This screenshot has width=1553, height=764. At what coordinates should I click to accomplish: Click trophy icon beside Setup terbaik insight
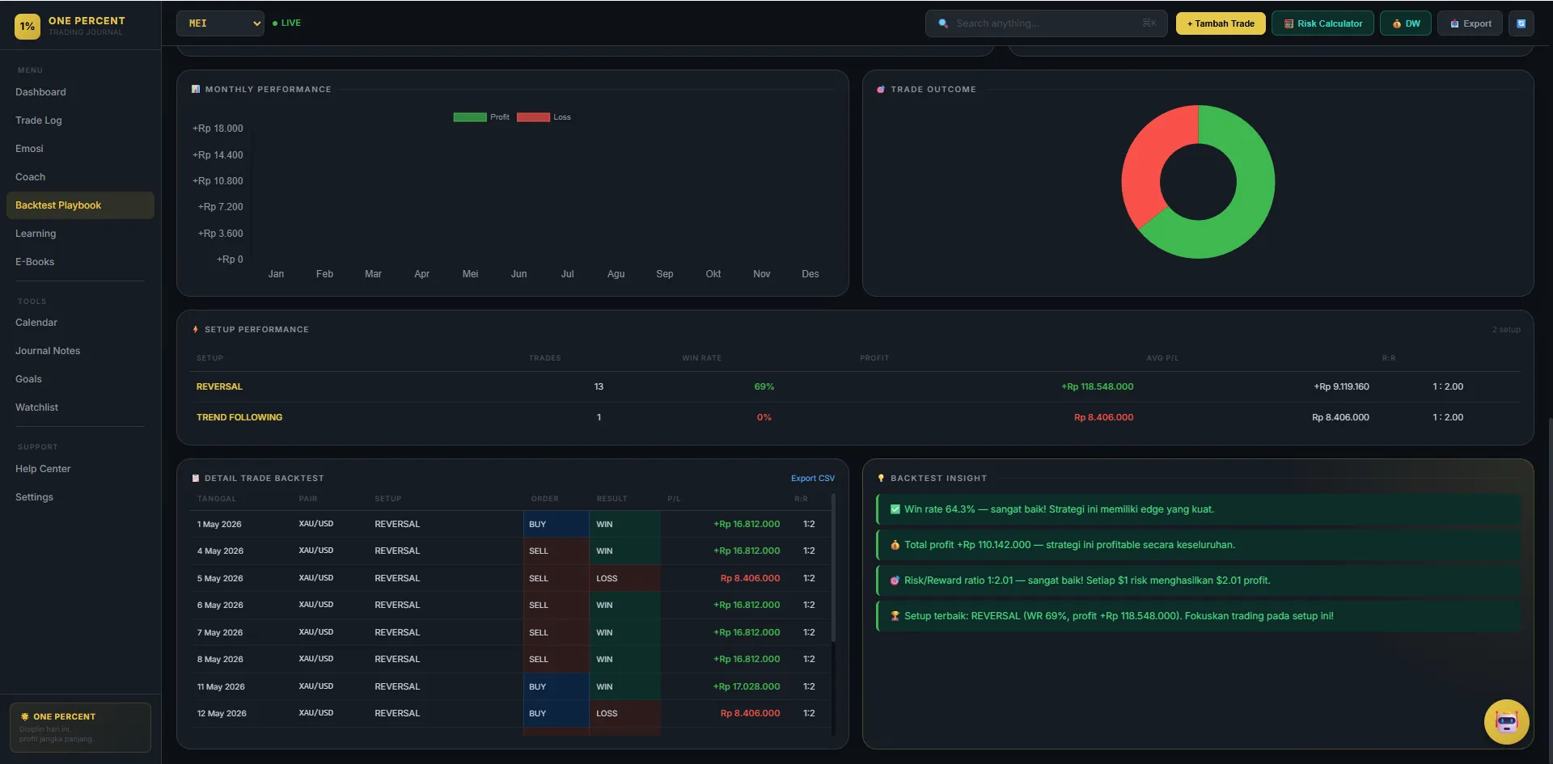pos(895,616)
